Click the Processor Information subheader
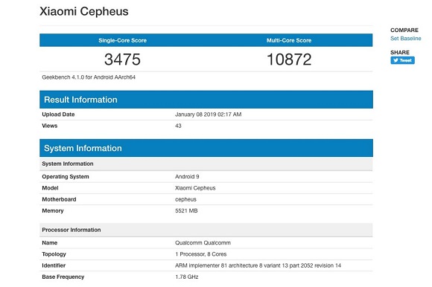Screen dimensions: 432x287 click(206, 230)
